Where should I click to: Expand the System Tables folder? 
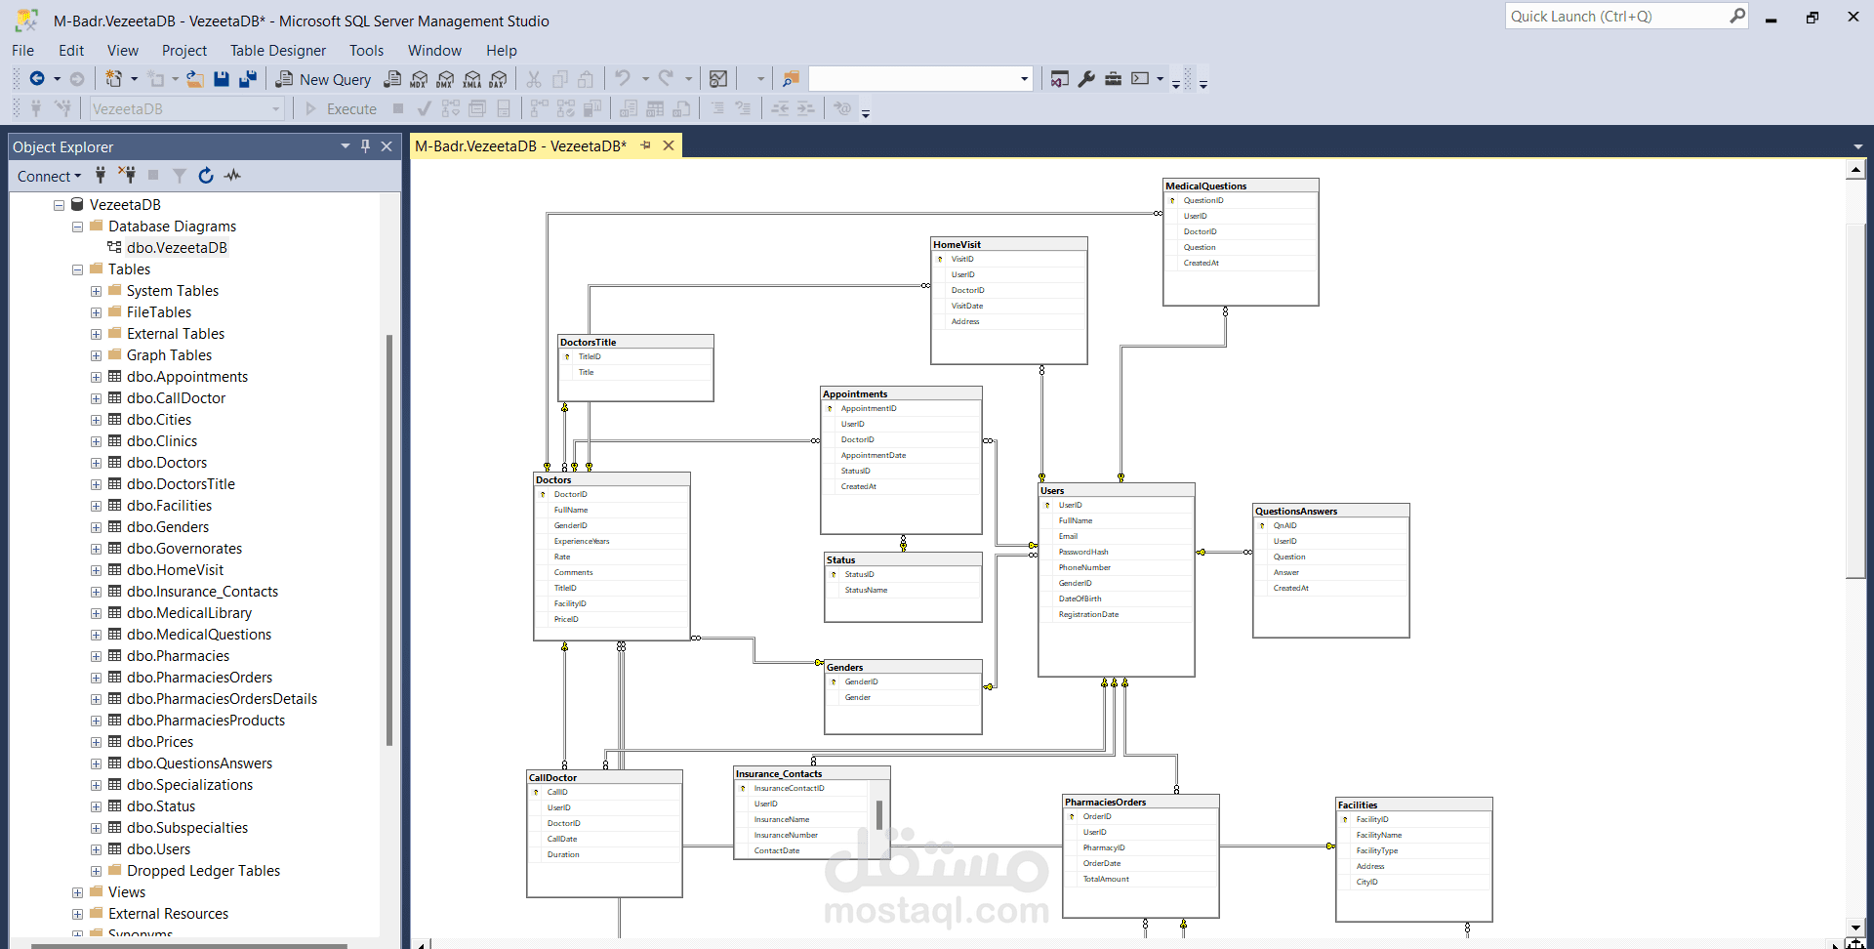click(96, 291)
